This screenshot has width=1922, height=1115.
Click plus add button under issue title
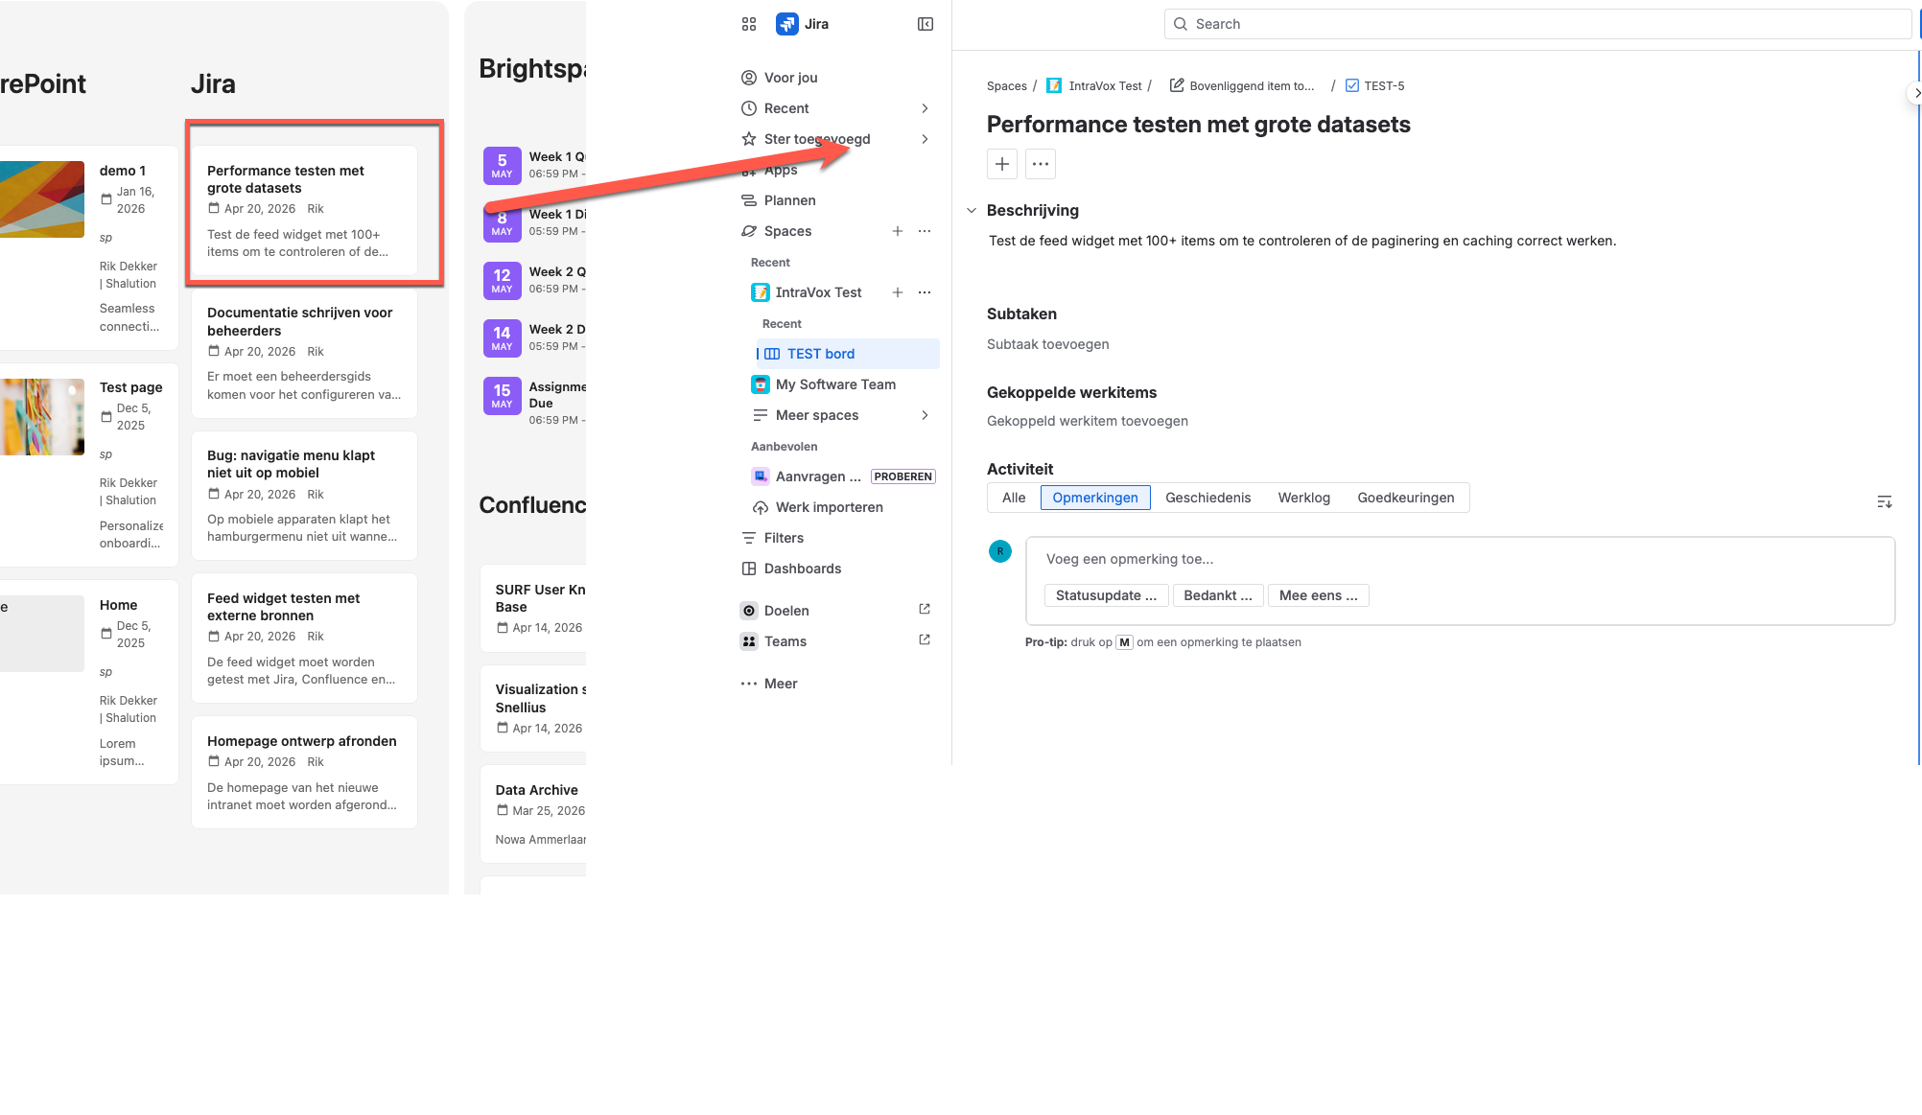(x=1002, y=164)
